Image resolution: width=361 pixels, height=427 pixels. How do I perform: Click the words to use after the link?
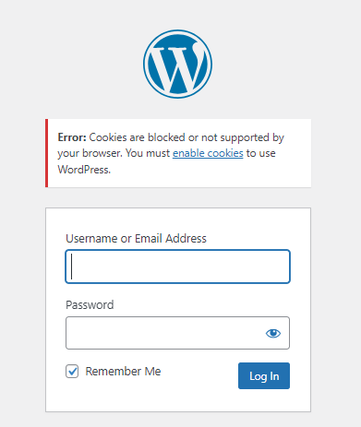click(x=260, y=153)
